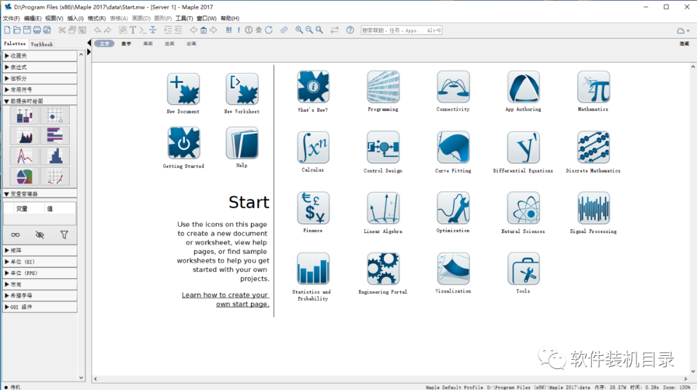Open the 帮助(H) menu
The height and width of the screenshot is (390, 697).
pyautogui.click(x=230, y=18)
